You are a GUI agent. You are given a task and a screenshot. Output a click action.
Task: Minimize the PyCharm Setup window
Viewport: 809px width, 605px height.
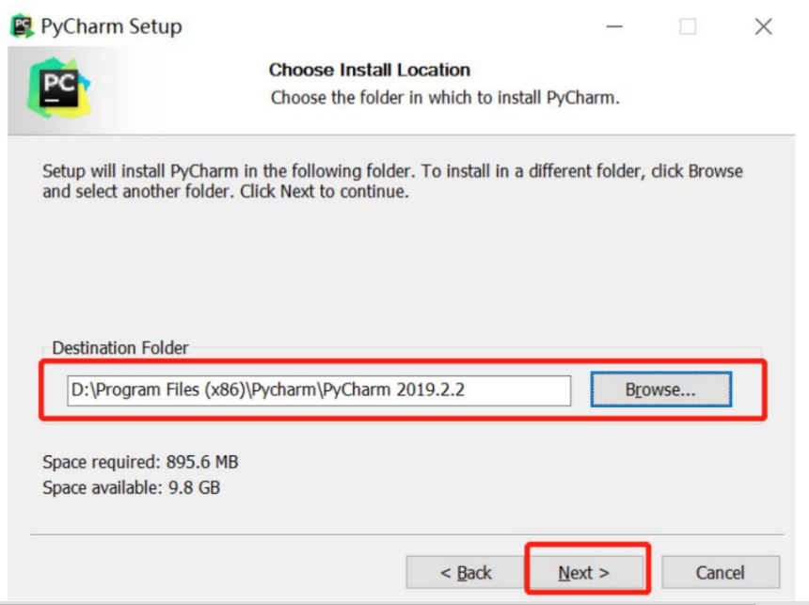616,27
